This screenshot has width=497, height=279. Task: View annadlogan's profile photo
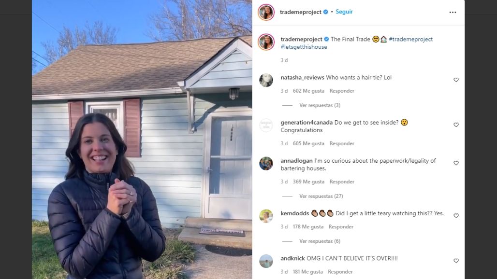coord(266,164)
